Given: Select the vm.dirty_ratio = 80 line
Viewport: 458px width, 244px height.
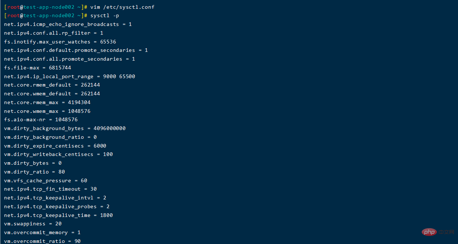Looking at the screenshot, I should [x=34, y=172].
